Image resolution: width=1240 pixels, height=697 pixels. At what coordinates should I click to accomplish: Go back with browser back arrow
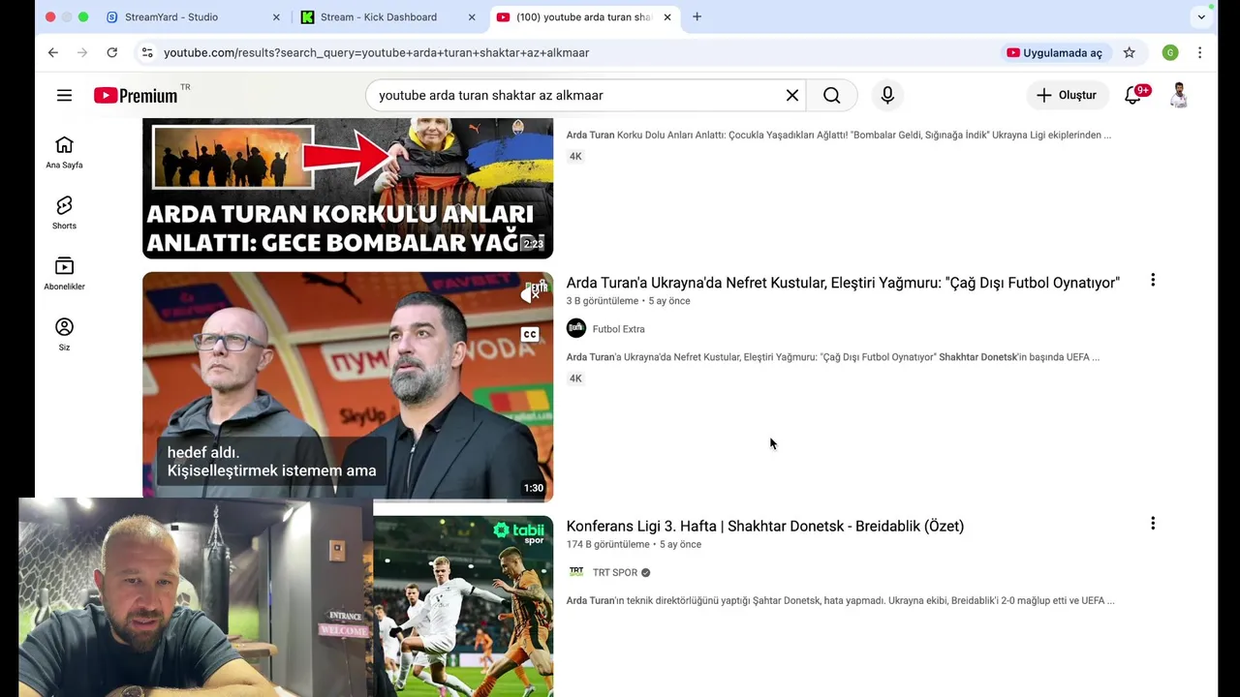pos(52,52)
